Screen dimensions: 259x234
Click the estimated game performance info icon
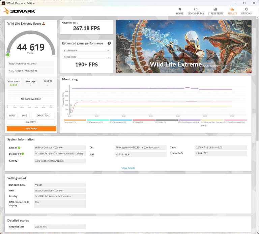click(109, 43)
